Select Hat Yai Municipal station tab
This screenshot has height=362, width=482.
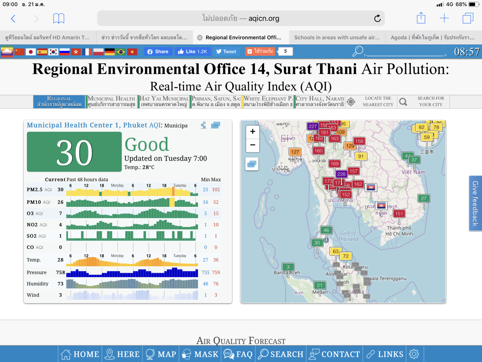click(164, 101)
